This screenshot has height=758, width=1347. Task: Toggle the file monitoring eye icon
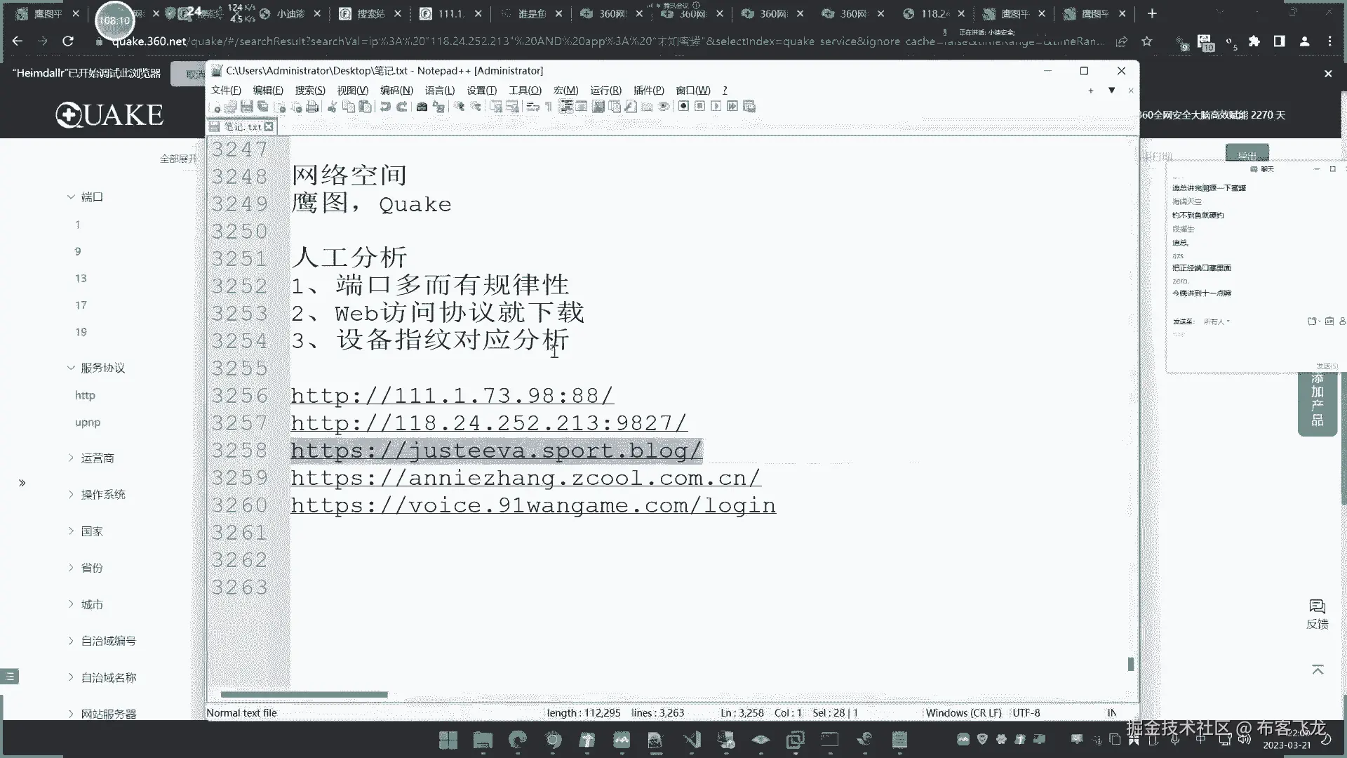point(664,107)
